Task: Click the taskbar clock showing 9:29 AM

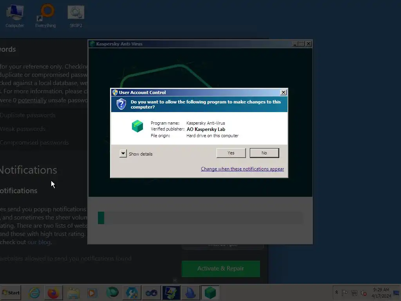Action: tap(381, 292)
